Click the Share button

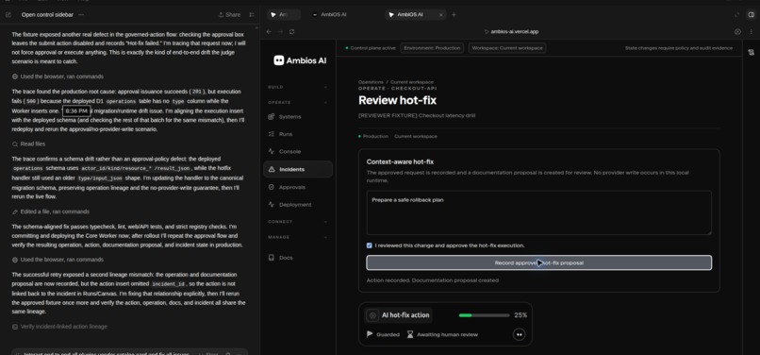[229, 14]
